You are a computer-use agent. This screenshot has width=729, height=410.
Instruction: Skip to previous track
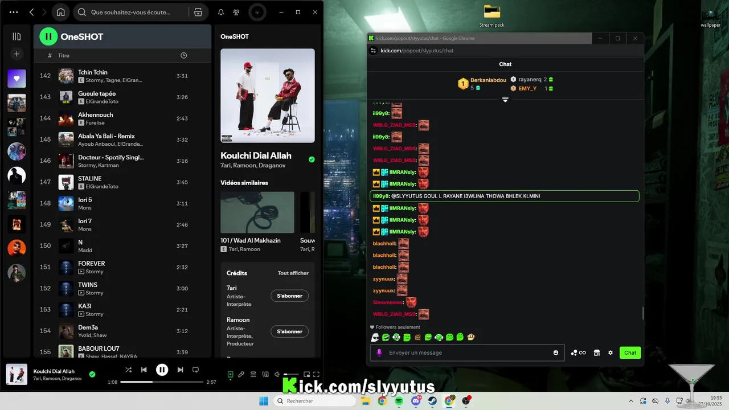tap(144, 370)
